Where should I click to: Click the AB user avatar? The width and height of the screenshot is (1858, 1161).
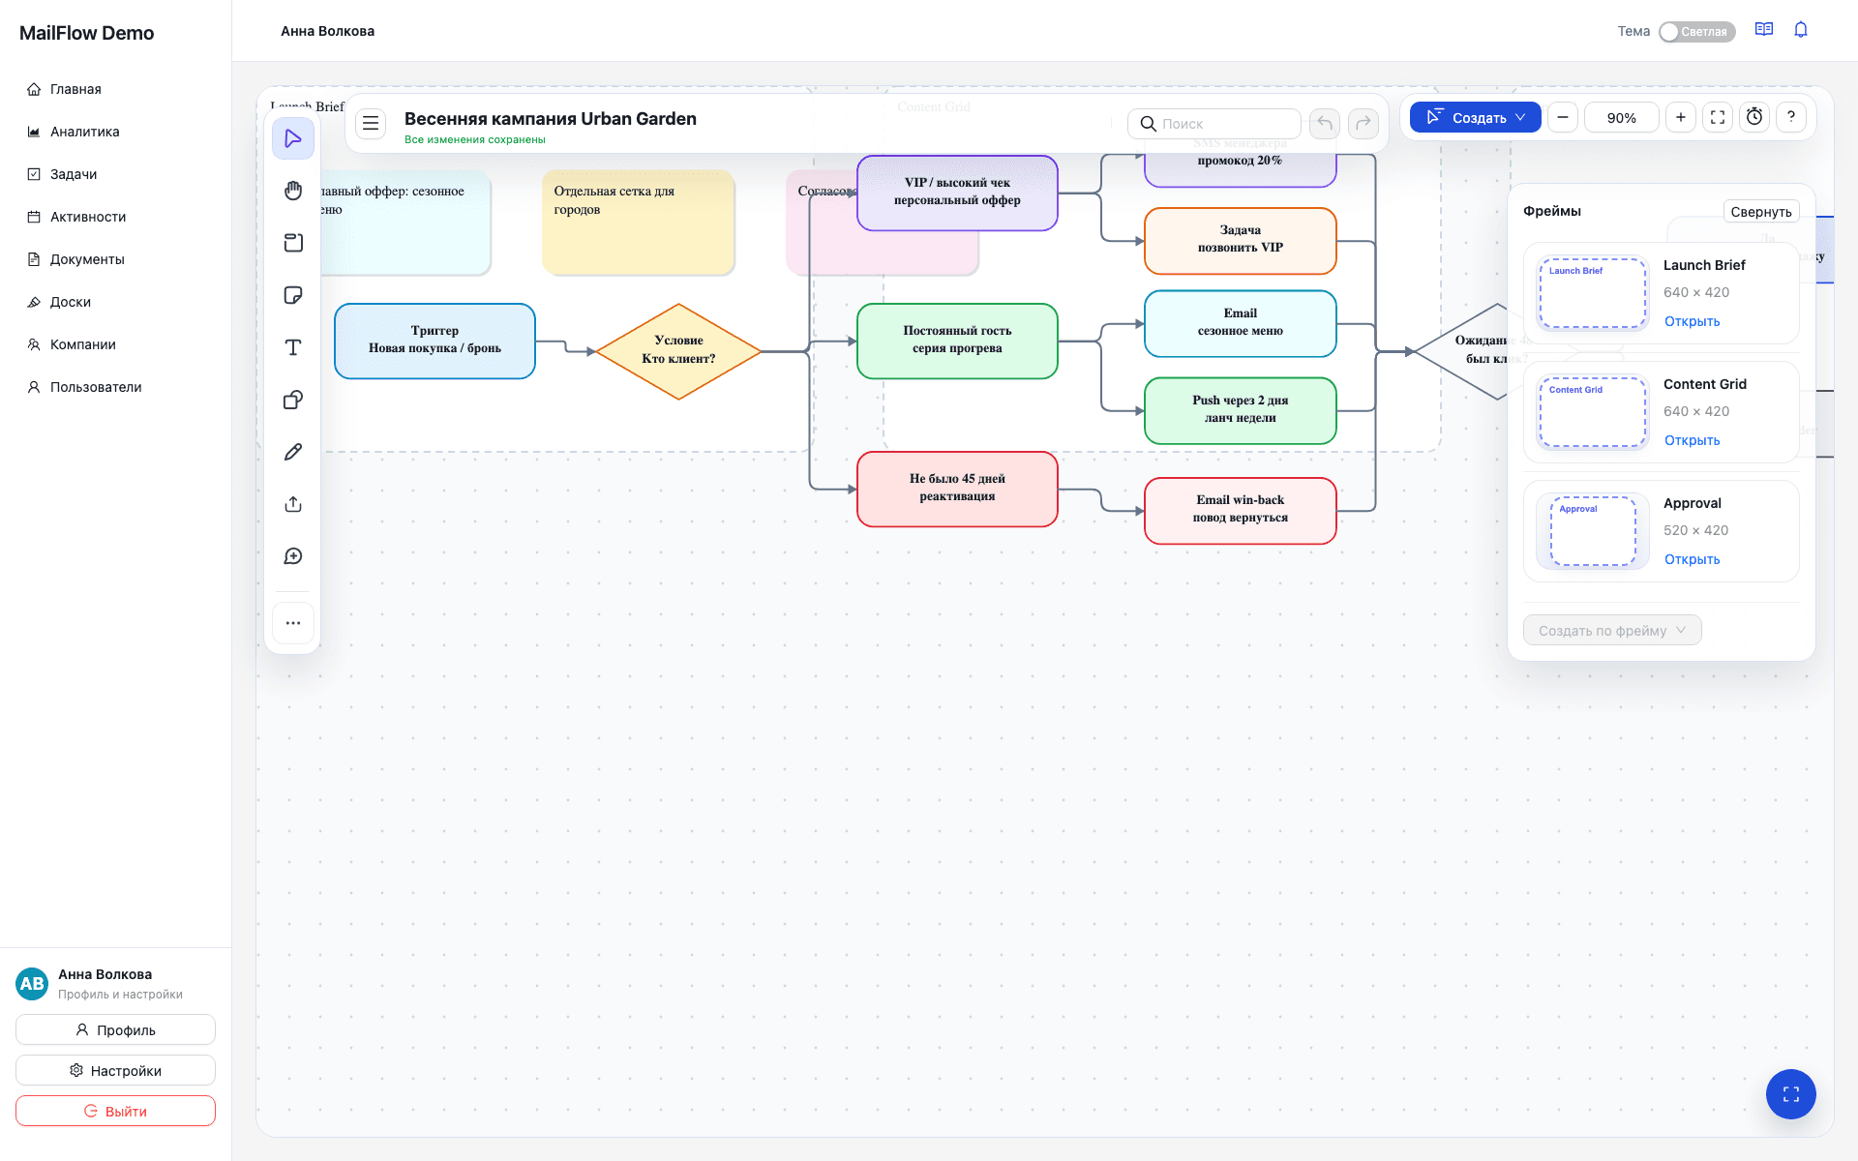pyautogui.click(x=32, y=984)
